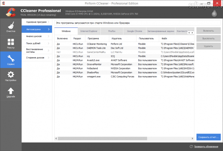The width and height of the screenshot is (223, 151).
Task: Select the CCleaner Monitoring entry
Action: coord(124,44)
